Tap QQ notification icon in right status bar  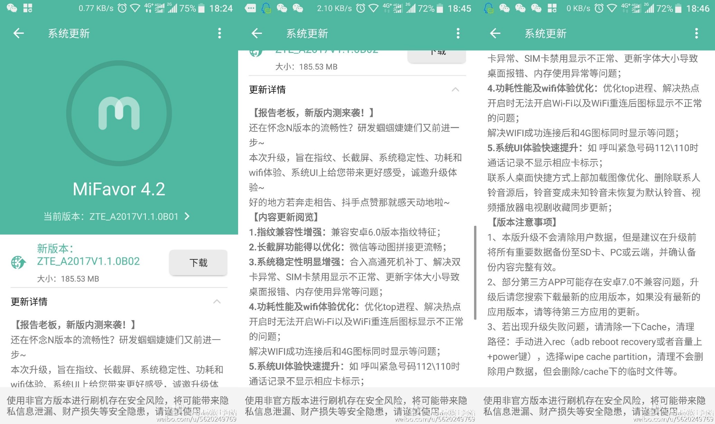489,8
